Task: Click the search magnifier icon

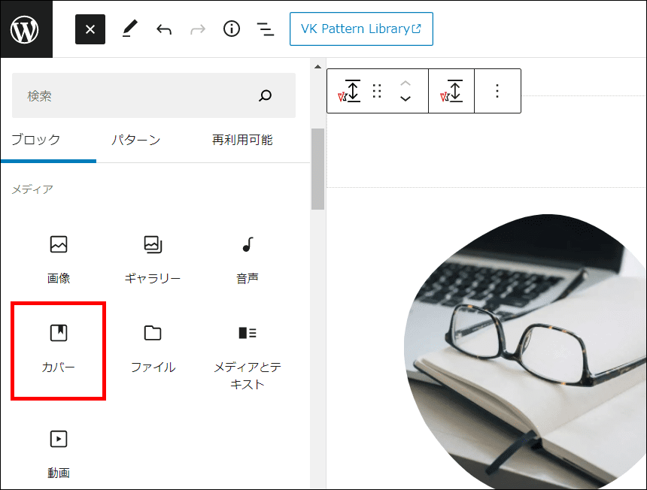Action: [x=266, y=95]
